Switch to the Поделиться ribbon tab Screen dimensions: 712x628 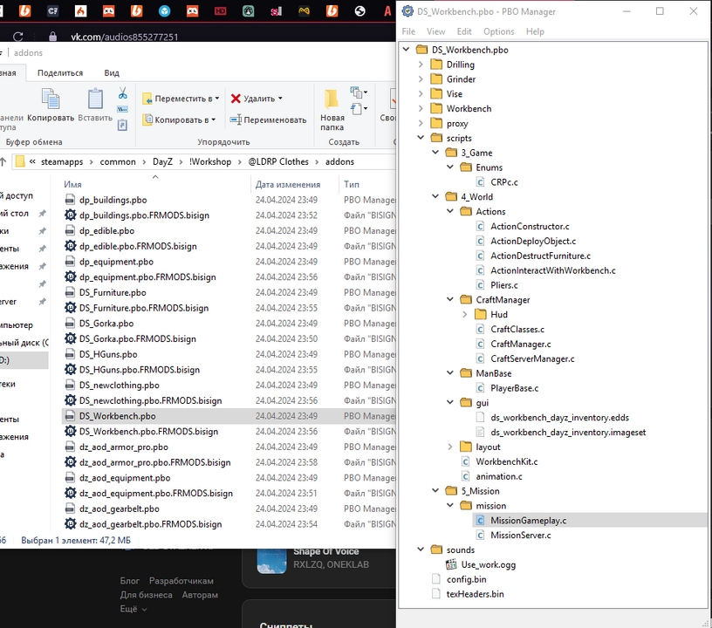click(x=60, y=72)
